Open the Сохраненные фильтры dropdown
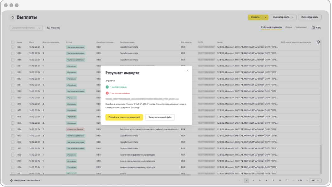This screenshot has width=332, height=187. click(26, 28)
